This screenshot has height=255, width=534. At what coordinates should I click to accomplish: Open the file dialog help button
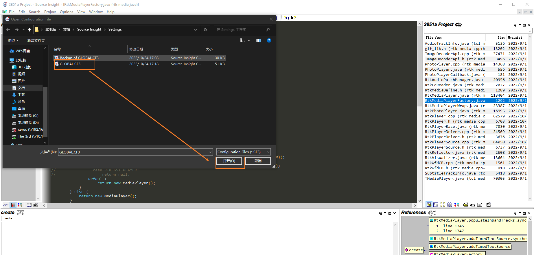(269, 40)
